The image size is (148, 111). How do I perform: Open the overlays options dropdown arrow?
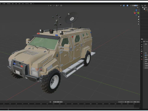pos(129,6)
